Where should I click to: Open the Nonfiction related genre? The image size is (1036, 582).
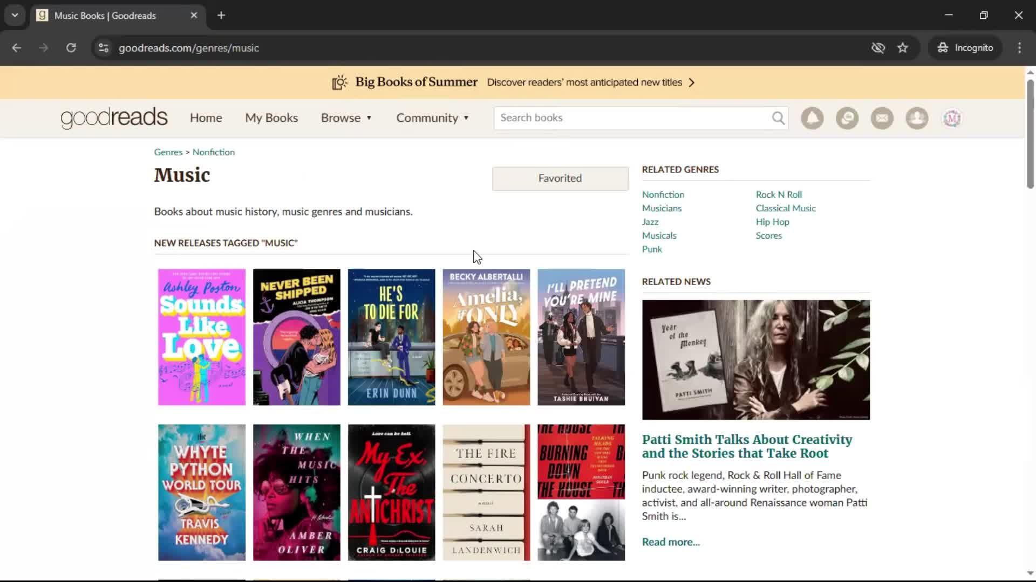663,195
